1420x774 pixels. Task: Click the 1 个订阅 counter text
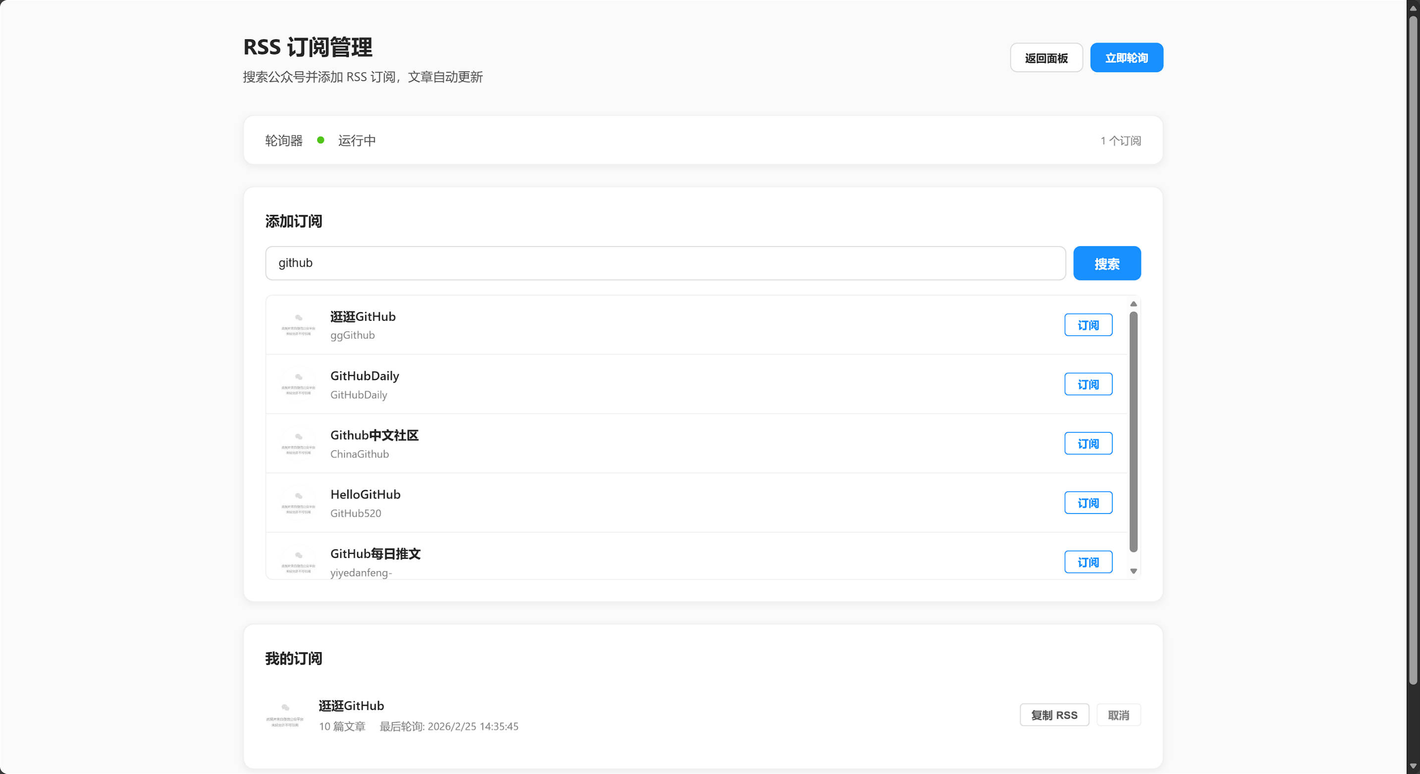pyautogui.click(x=1120, y=141)
